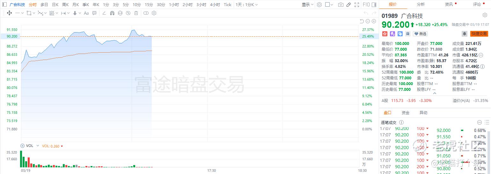Activate the pen drawing icon

[348, 5]
